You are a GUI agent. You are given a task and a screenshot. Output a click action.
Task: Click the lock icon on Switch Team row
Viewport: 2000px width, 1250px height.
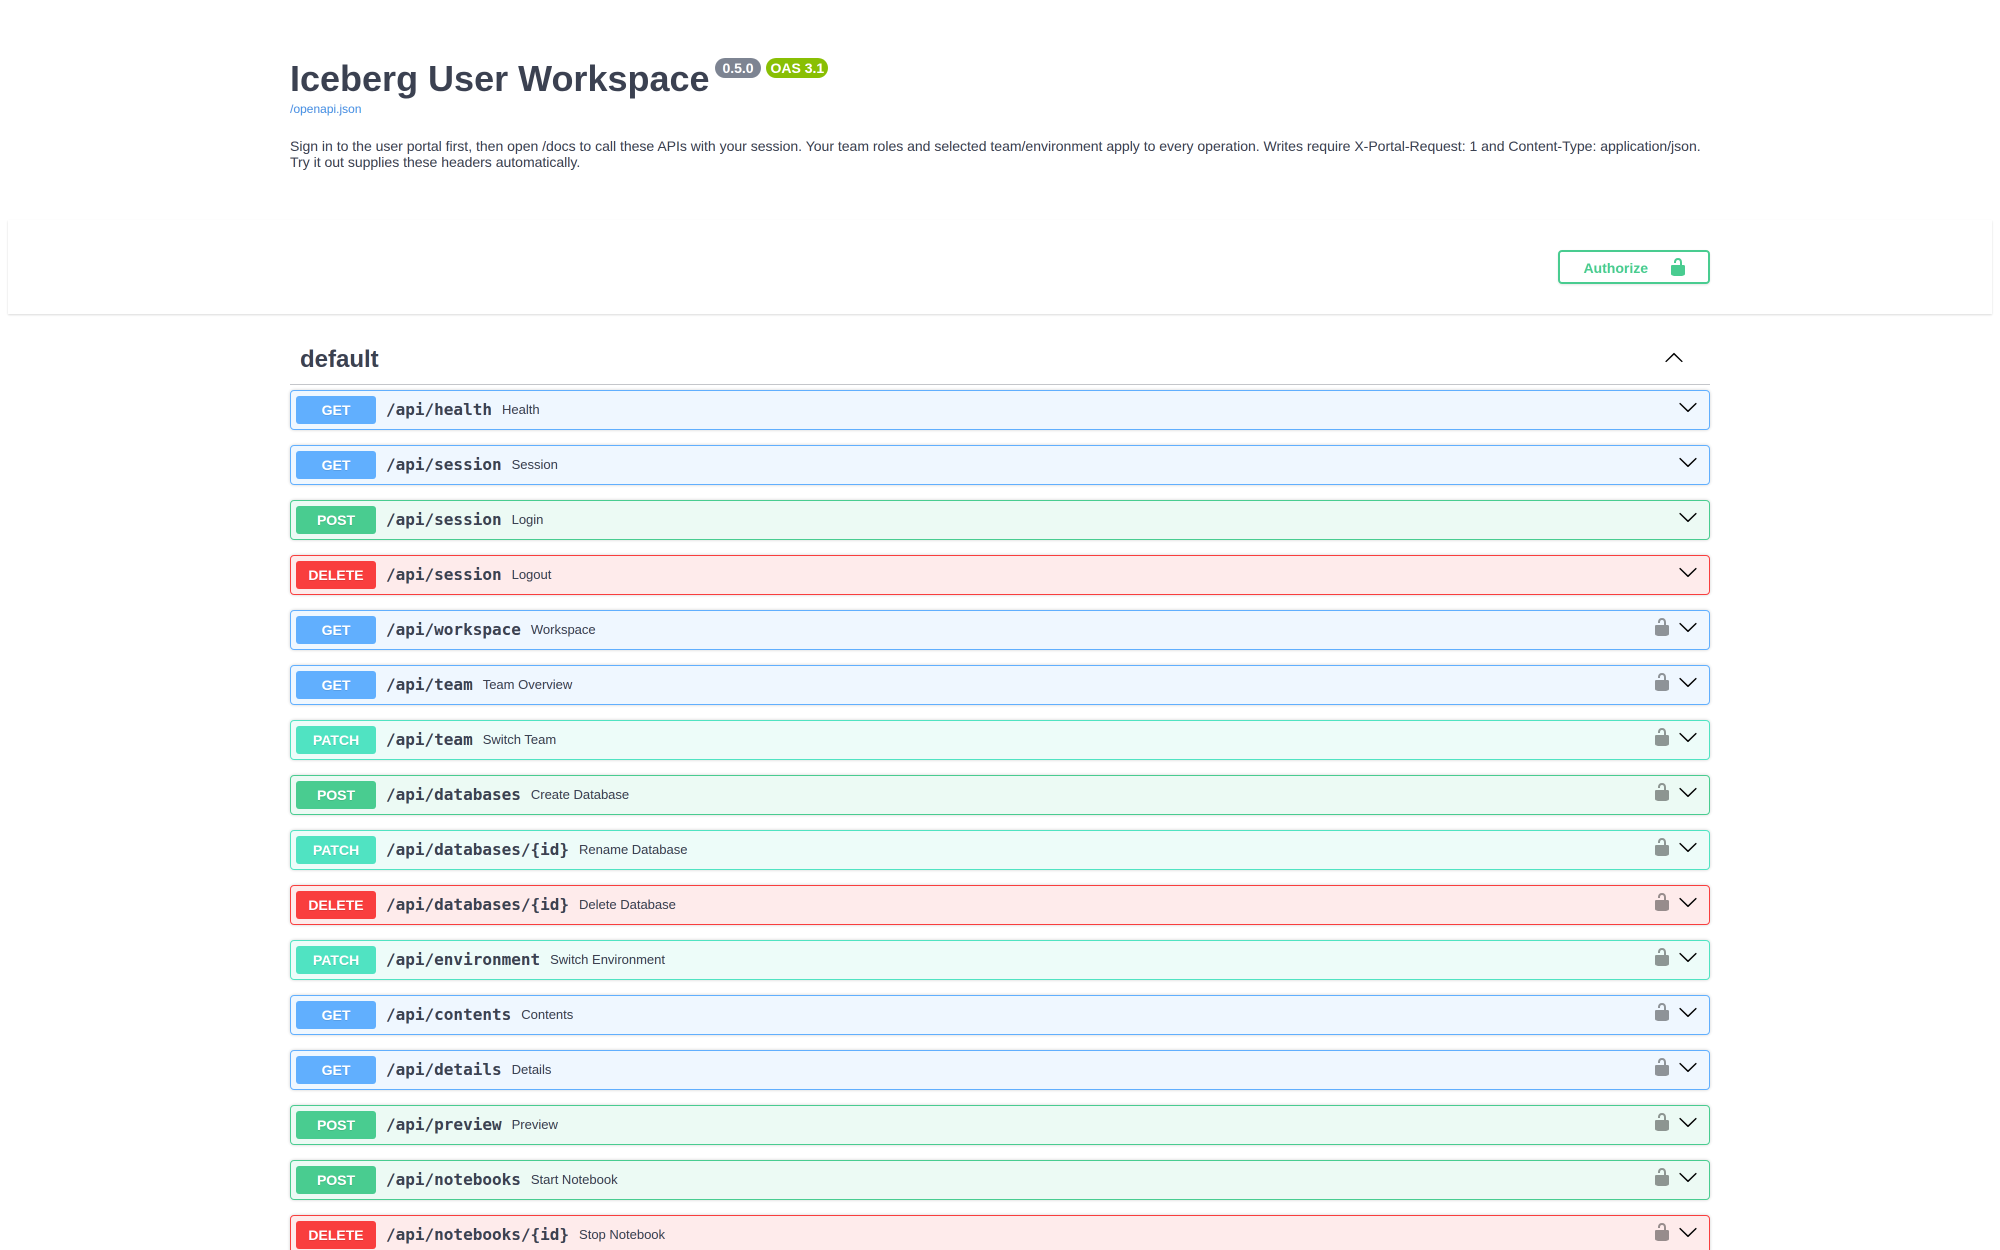[1661, 737]
